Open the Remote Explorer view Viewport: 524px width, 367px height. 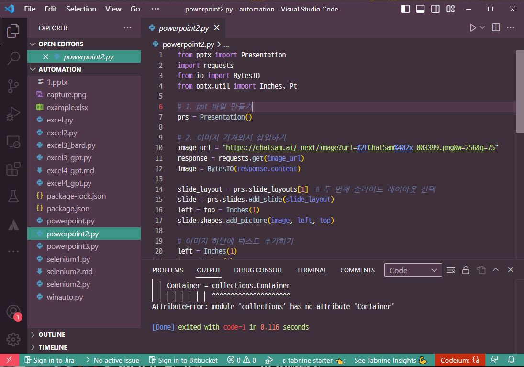pyautogui.click(x=13, y=142)
